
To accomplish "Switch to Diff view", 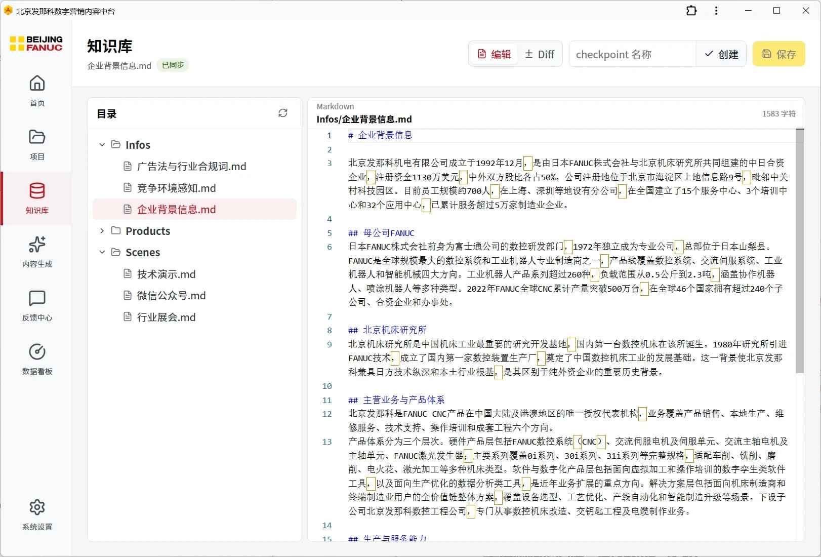I will [540, 54].
